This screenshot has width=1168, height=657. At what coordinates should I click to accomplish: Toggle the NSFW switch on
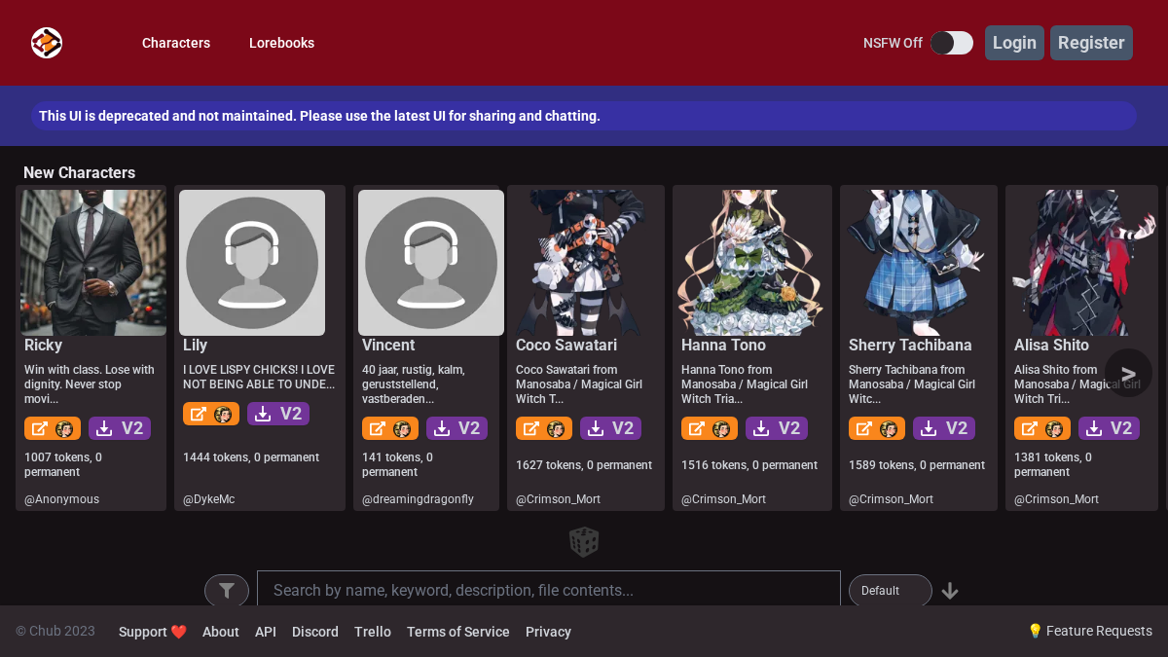pyautogui.click(x=951, y=43)
